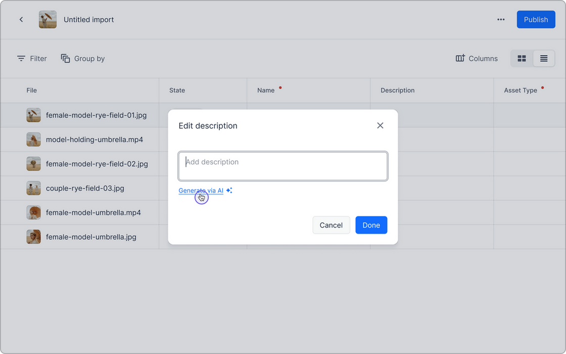Open the Group by menu
This screenshot has height=354, width=566.
(x=83, y=59)
